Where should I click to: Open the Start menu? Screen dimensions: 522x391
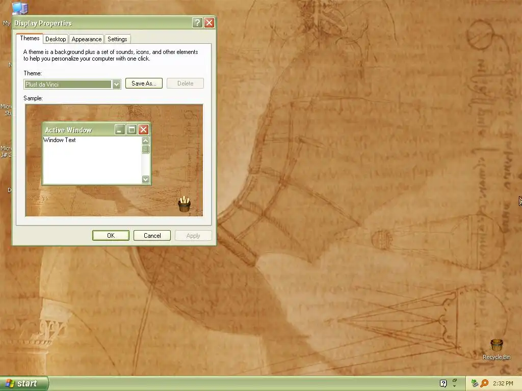pos(24,383)
